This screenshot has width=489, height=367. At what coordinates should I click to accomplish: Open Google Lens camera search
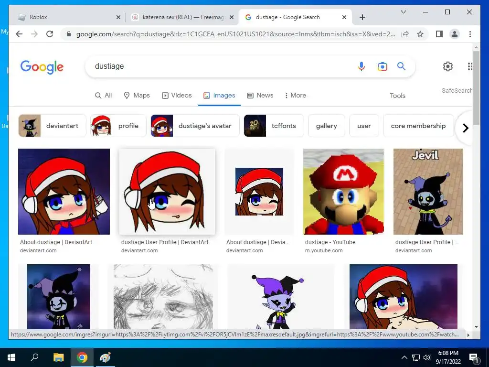[383, 66]
